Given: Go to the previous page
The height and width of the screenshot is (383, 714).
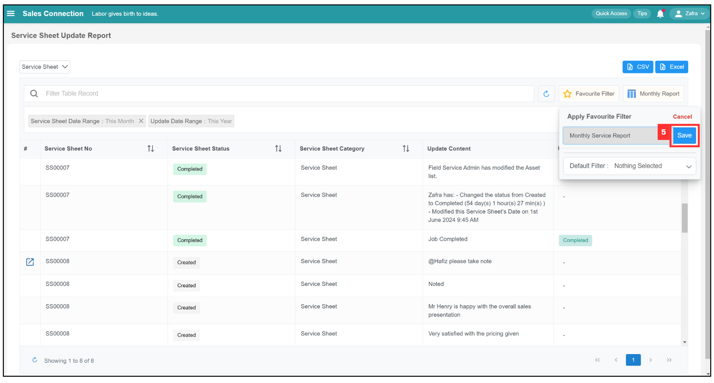Looking at the screenshot, I should pyautogui.click(x=616, y=360).
